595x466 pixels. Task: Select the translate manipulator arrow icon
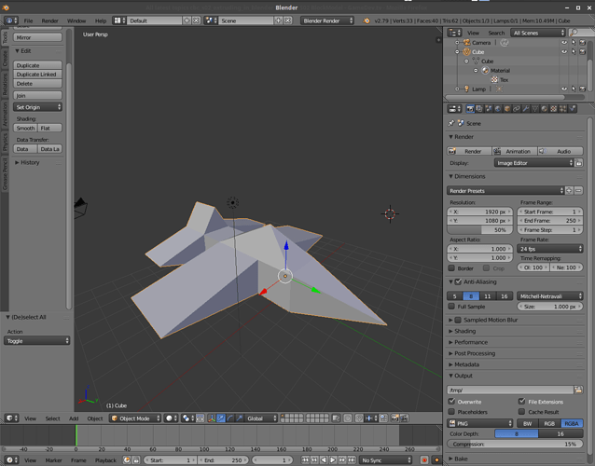221,418
